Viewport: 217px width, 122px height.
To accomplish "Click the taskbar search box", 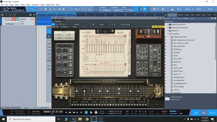I will pyautogui.click(x=31, y=119).
